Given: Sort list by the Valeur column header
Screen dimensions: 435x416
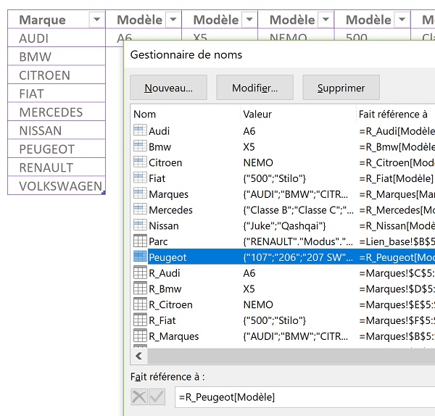Looking at the screenshot, I should (x=299, y=114).
